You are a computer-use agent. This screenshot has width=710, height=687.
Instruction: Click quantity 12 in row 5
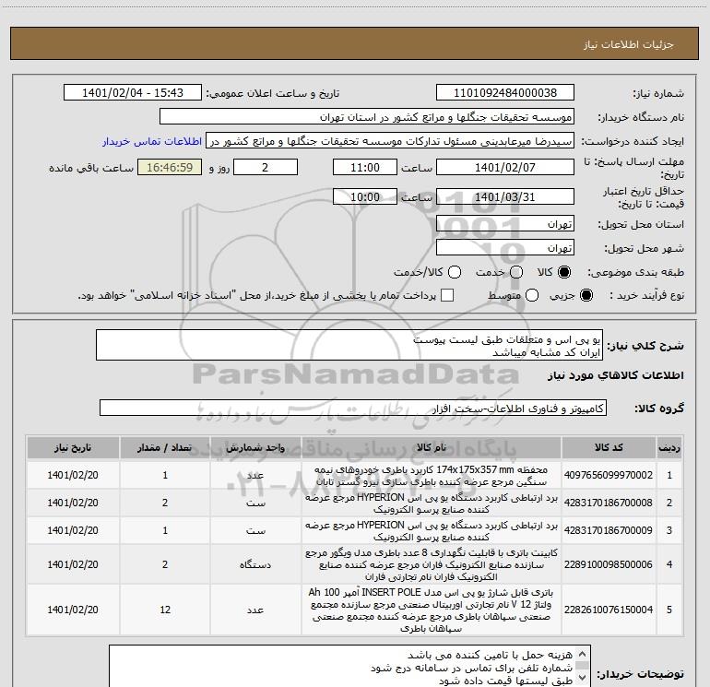165,610
